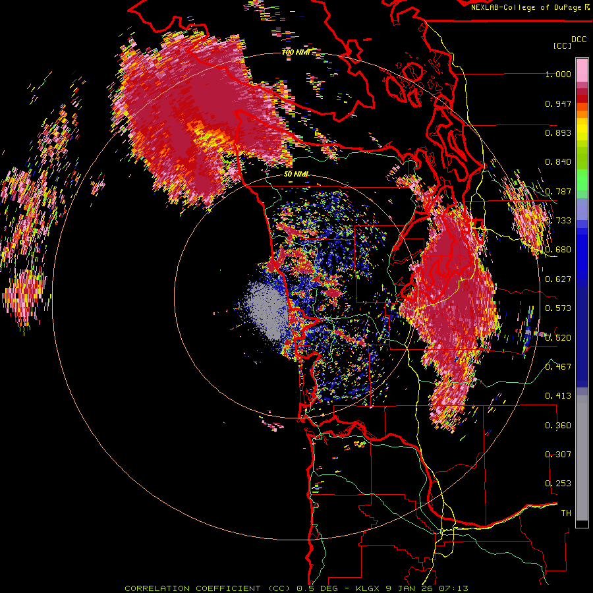Click the gray bottom segment of color bar
The width and height of the screenshot is (593, 593).
582,458
